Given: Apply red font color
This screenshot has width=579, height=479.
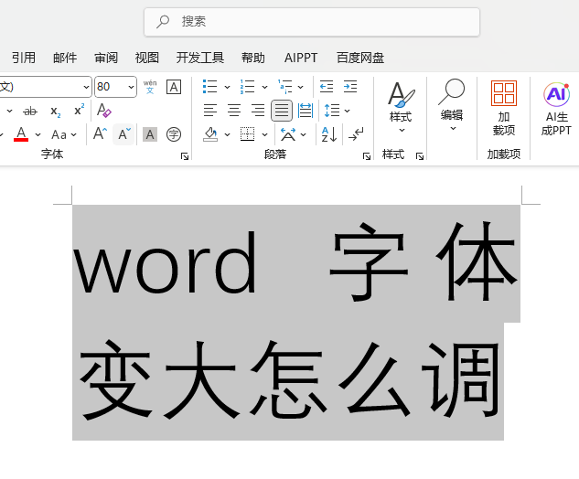Looking at the screenshot, I should (x=21, y=134).
